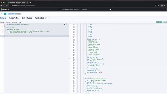
Task: Collapse question_in_groups array at line 51
Action: (x=75, y=64)
